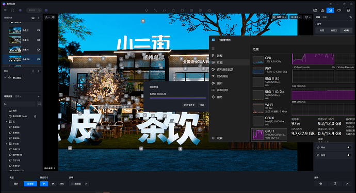Select the 4K size button
The image size is (356, 193).
tap(44, 184)
